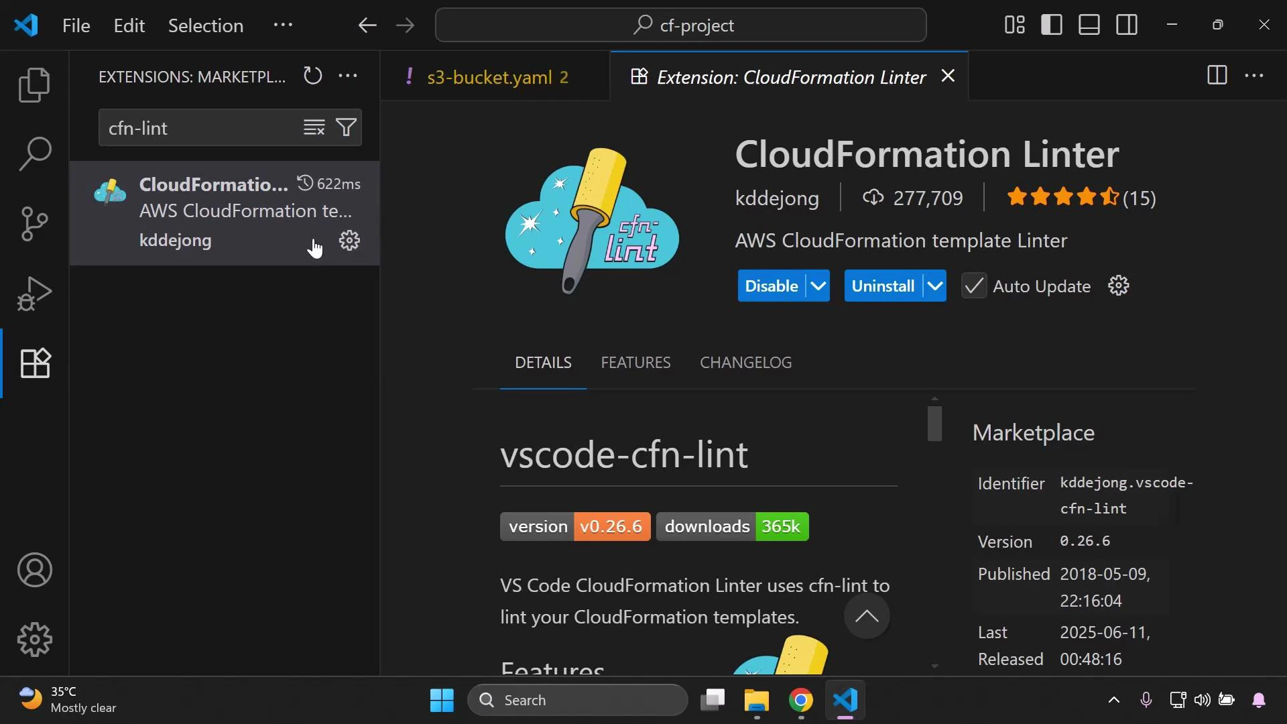The image size is (1287, 724).
Task: Toggle the secondary side bar
Action: click(x=1127, y=25)
